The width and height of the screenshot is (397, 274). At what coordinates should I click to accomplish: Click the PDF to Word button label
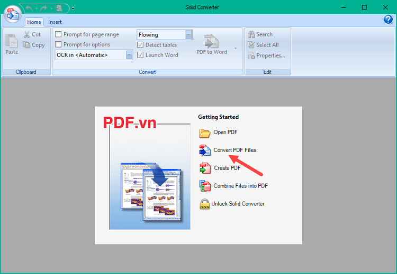tap(212, 52)
